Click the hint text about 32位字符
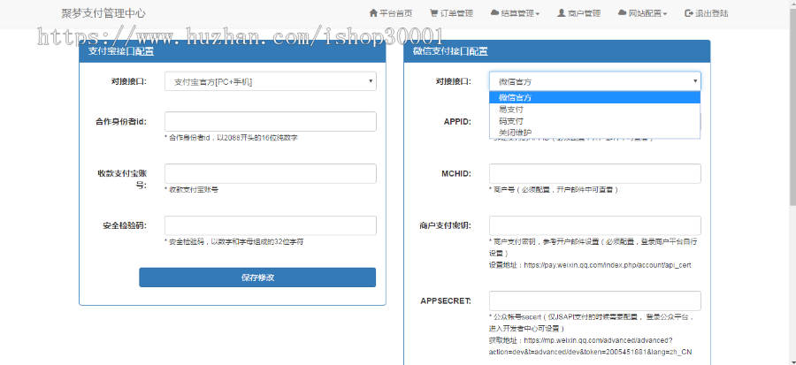 pos(234,242)
